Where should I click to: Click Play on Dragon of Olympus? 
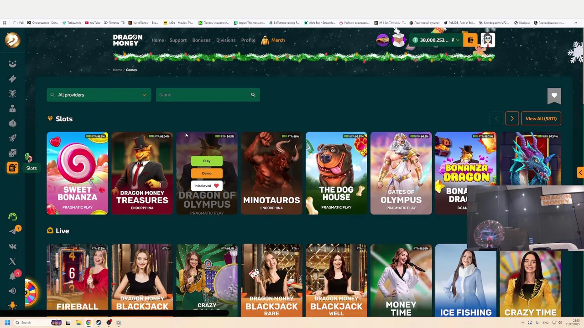coord(207,161)
